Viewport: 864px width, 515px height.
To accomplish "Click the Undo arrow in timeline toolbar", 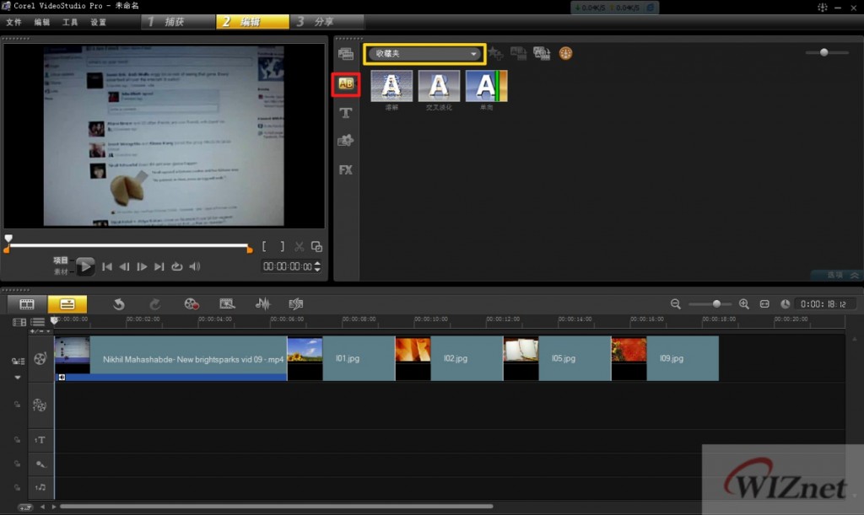I will point(119,304).
